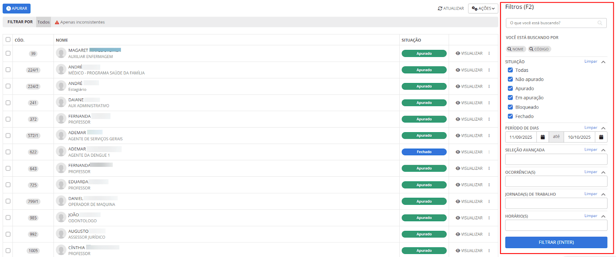
Task: Toggle the Bloqueado filter checkbox
Action: 510,107
